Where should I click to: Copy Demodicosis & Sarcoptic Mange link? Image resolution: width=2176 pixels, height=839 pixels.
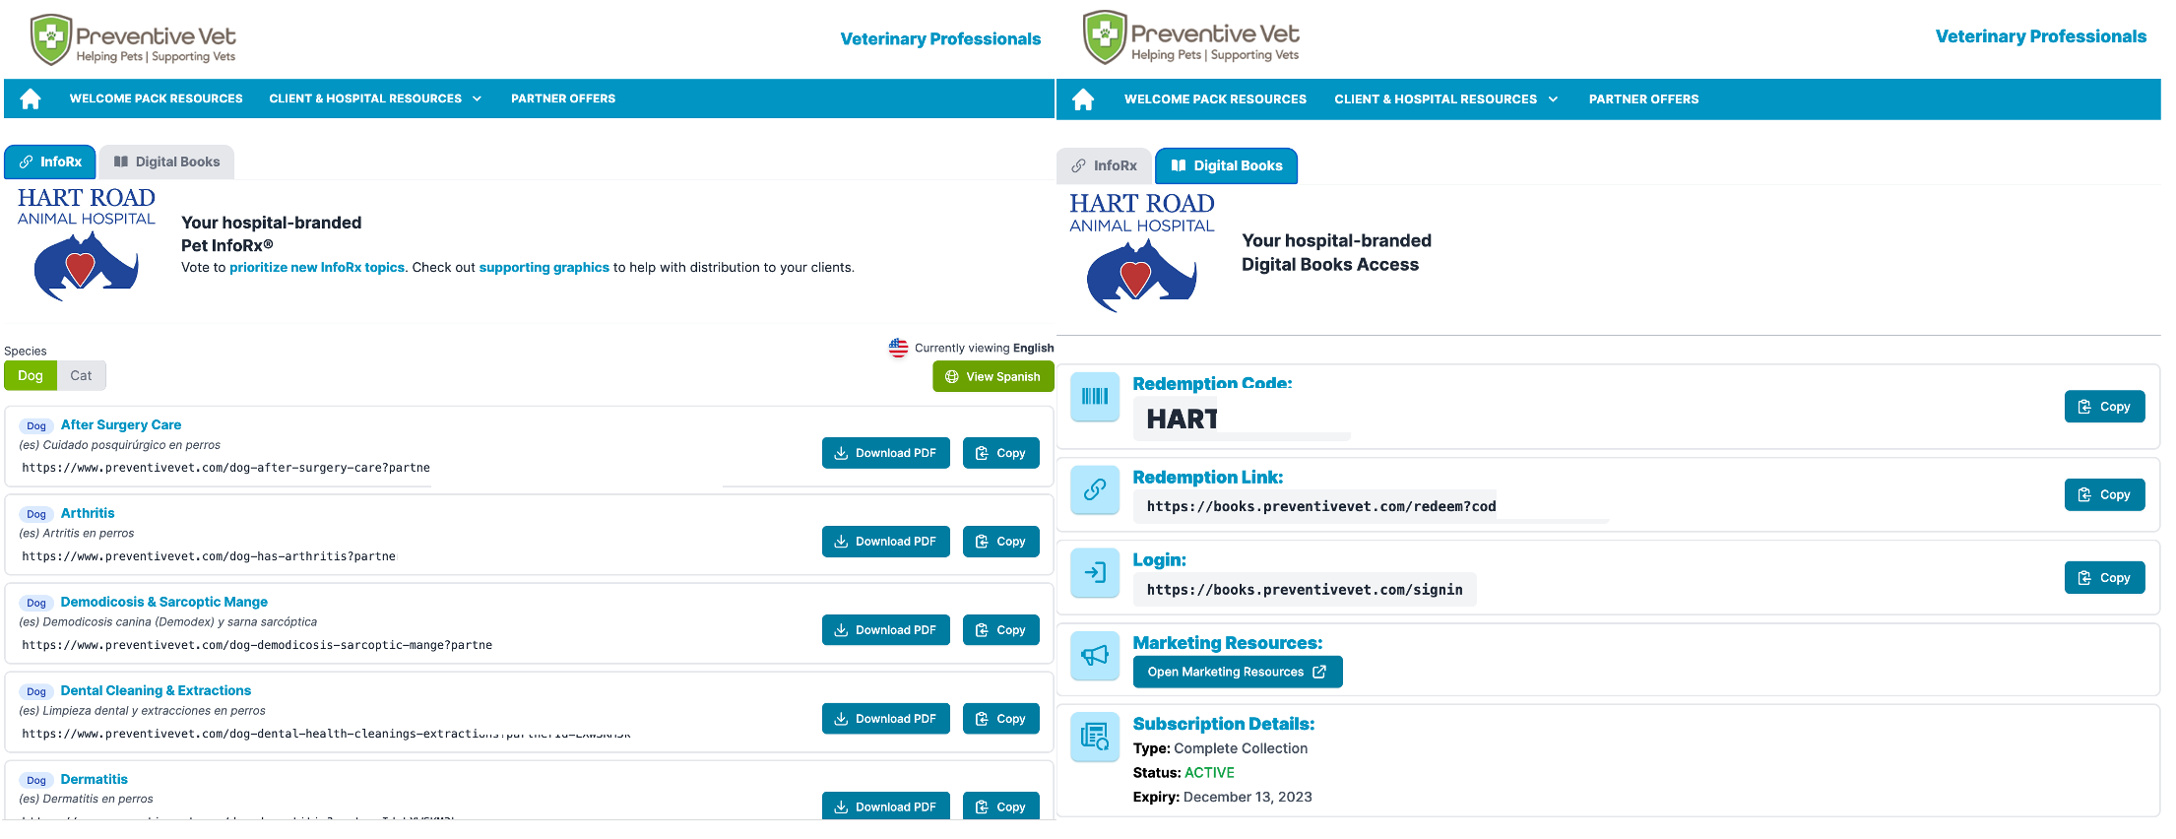click(x=1000, y=630)
